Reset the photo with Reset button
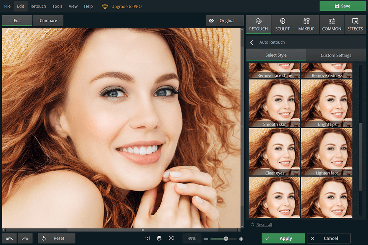This screenshot has height=245, width=368. tap(57, 238)
